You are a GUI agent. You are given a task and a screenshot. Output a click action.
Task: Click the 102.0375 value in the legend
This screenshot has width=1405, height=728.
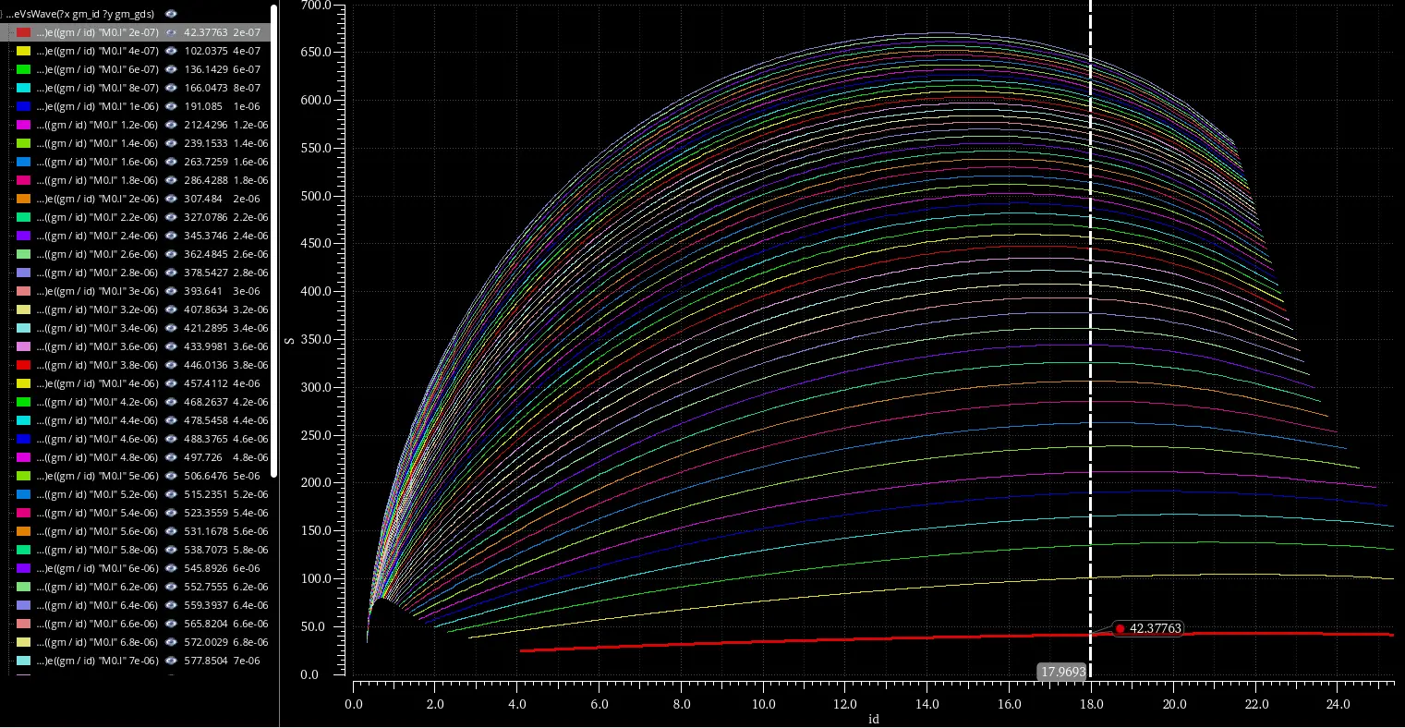[205, 51]
